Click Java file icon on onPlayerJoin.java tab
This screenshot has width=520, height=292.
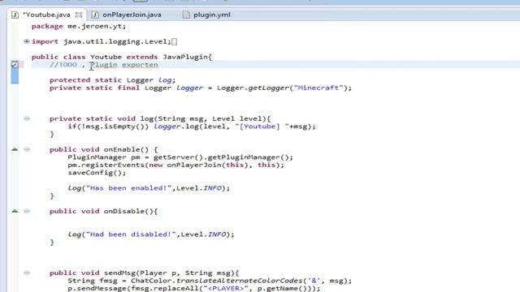click(95, 15)
